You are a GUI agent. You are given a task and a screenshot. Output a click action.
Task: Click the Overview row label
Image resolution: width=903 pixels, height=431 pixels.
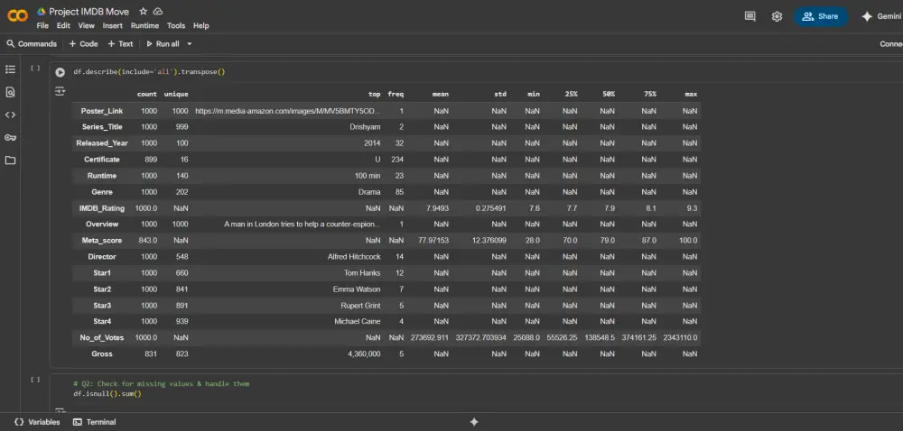[102, 225]
